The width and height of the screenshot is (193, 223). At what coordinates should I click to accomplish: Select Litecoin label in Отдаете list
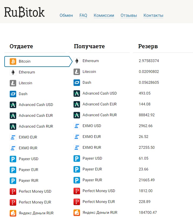[x=25, y=83]
